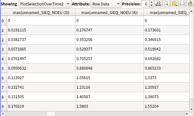This screenshot has width=194, height=116.
Task: Select row header 7
Action: tap(4, 87)
